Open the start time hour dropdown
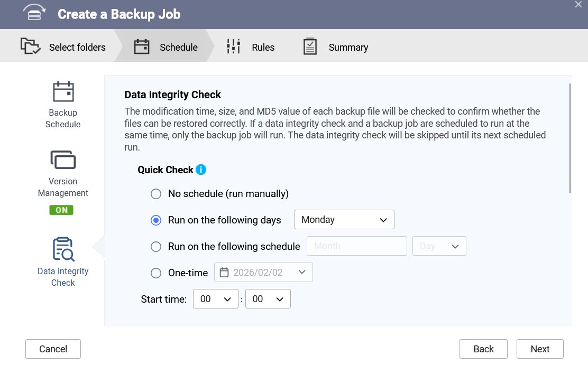588x365 pixels. pos(215,299)
